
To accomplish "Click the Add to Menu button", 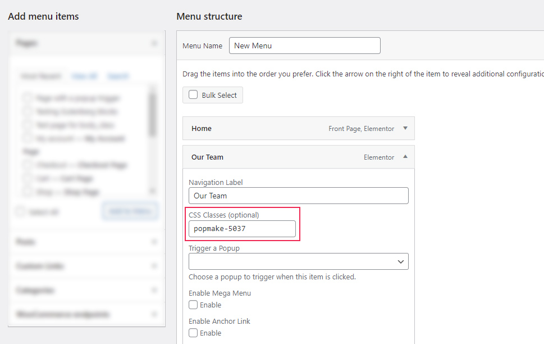I will click(130, 211).
